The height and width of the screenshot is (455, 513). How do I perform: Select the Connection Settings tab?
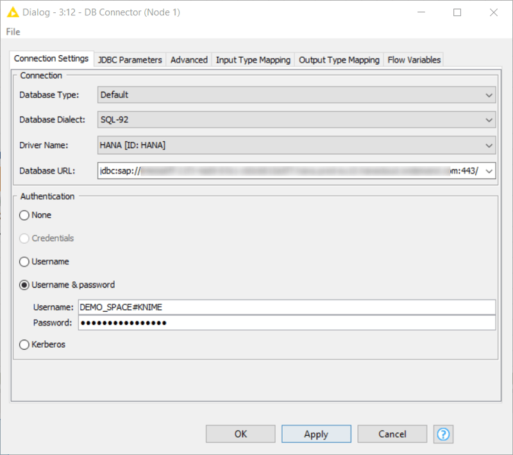51,58
